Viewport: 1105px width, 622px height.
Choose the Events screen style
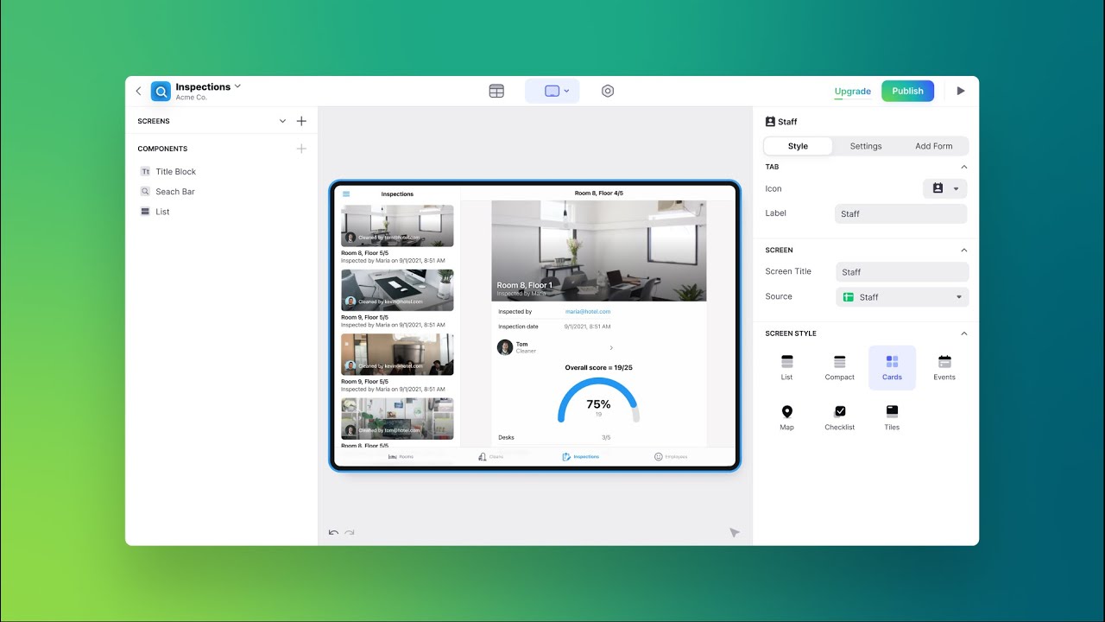coord(944,368)
